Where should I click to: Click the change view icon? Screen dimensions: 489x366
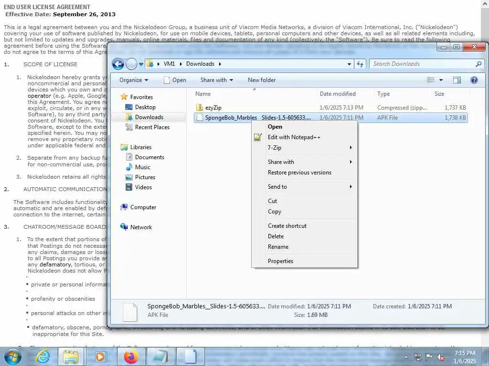(431, 80)
